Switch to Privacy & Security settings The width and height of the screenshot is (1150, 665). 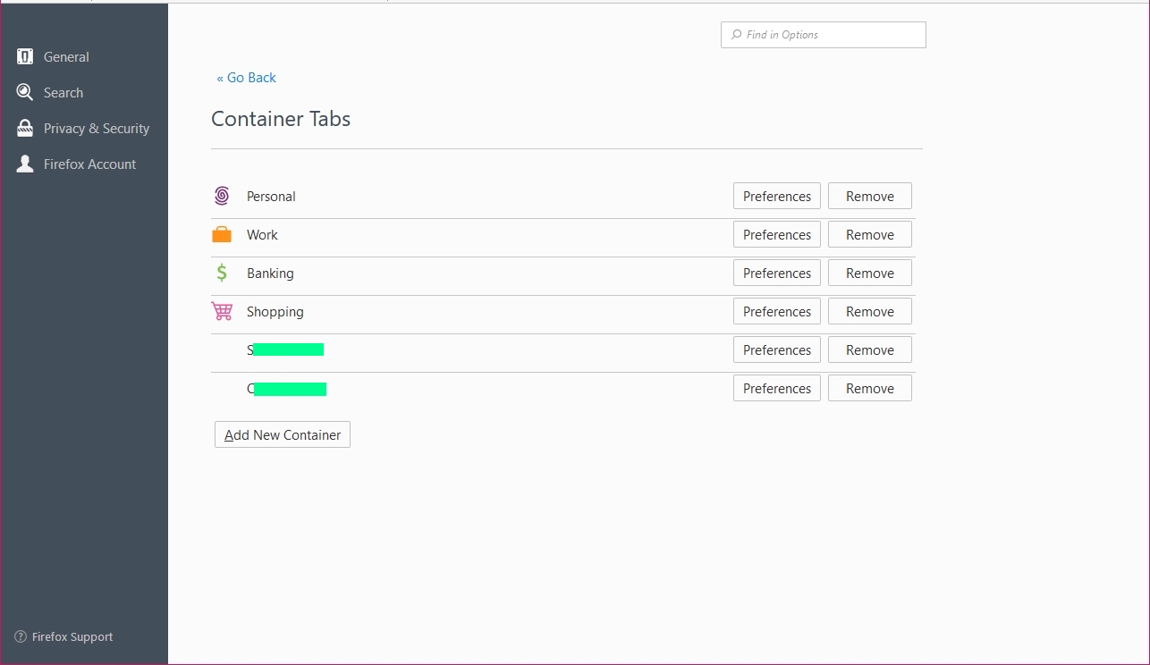coord(96,128)
